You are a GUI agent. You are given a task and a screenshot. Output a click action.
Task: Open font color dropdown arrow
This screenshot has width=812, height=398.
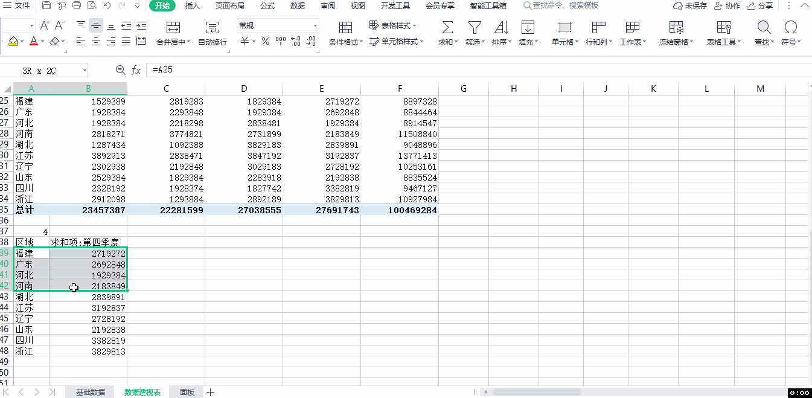pyautogui.click(x=42, y=42)
